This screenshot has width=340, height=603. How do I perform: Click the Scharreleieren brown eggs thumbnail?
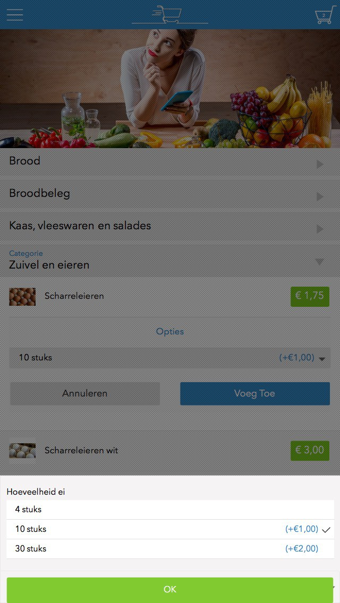click(22, 297)
